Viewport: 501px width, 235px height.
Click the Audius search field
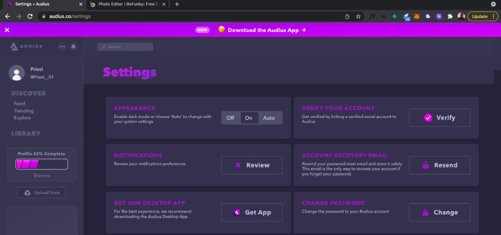[125, 46]
